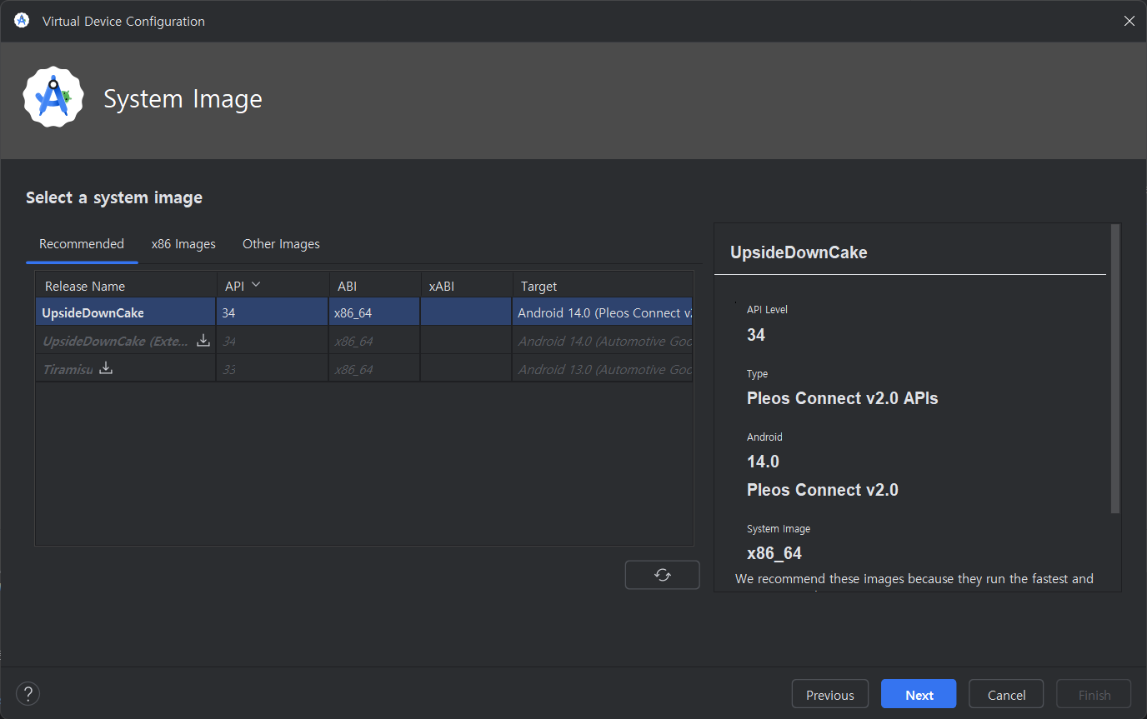This screenshot has width=1147, height=719.
Task: Download the Tiramisu system image
Action: point(106,368)
